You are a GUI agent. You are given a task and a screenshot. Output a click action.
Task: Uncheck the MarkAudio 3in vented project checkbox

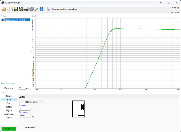tap(3, 20)
